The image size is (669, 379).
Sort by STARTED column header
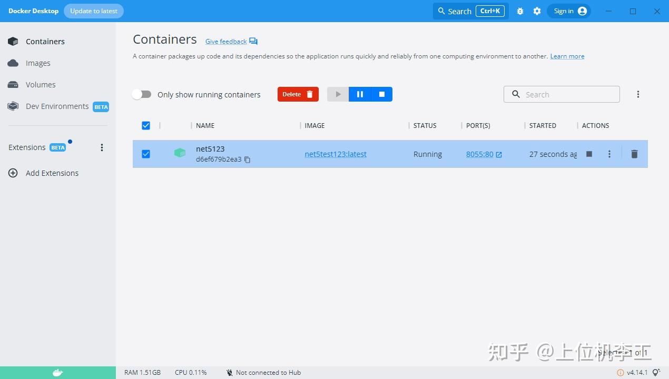click(543, 125)
